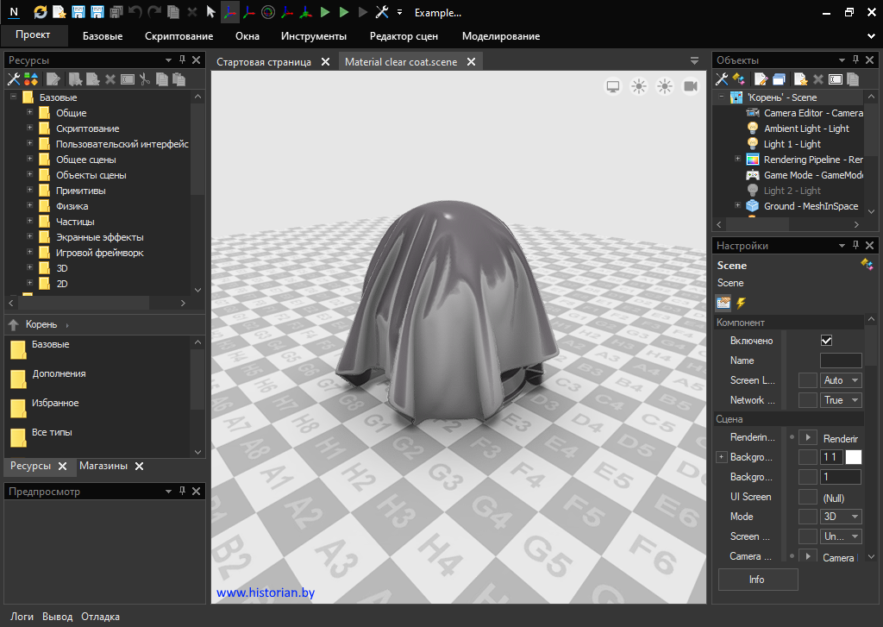This screenshot has height=627, width=883.
Task: Expand the Ground - MeshInSpace node
Action: click(737, 206)
